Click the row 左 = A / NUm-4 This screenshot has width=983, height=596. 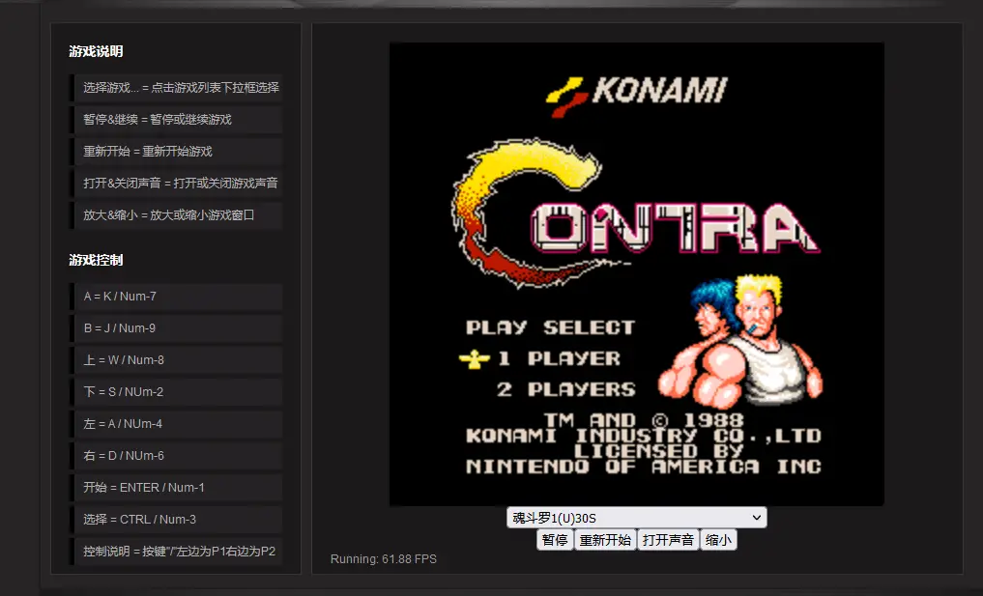[x=176, y=424]
